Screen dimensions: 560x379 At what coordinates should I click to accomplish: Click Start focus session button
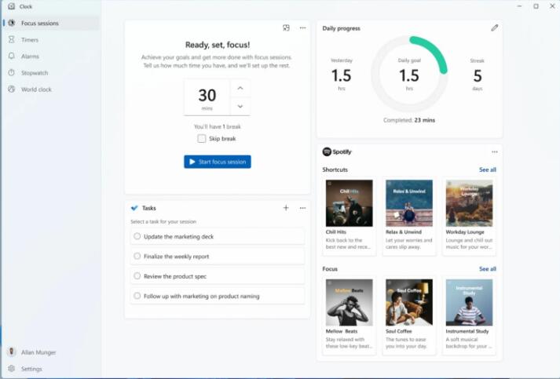point(218,162)
